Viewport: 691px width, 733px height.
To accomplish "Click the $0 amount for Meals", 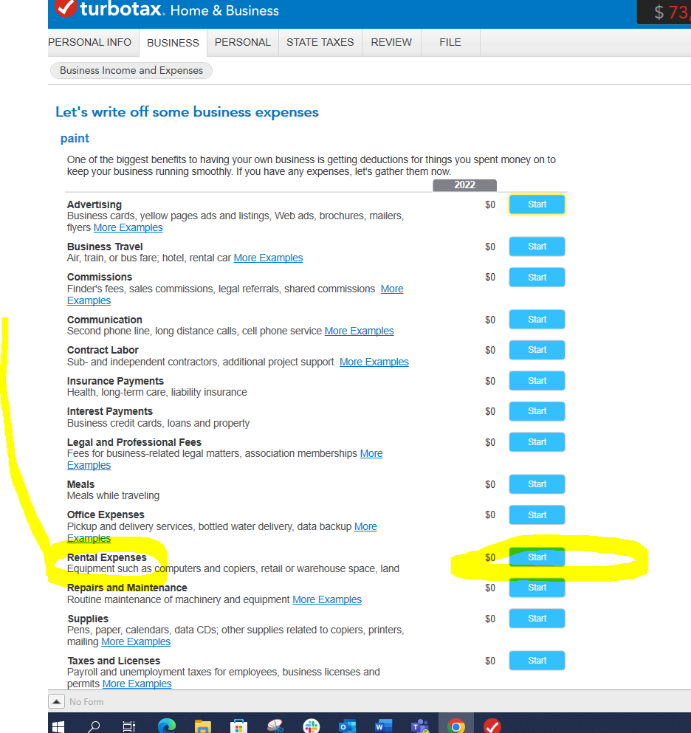I will (x=490, y=484).
